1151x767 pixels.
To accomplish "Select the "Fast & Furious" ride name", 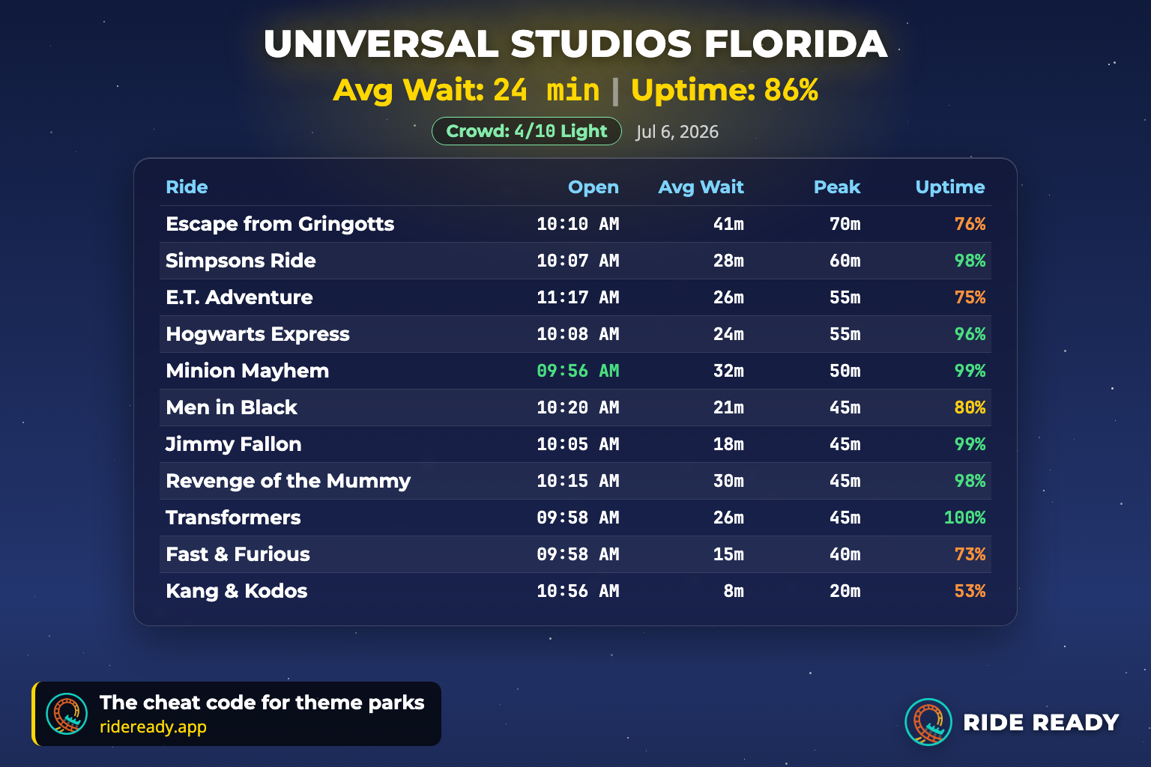I will coord(238,554).
